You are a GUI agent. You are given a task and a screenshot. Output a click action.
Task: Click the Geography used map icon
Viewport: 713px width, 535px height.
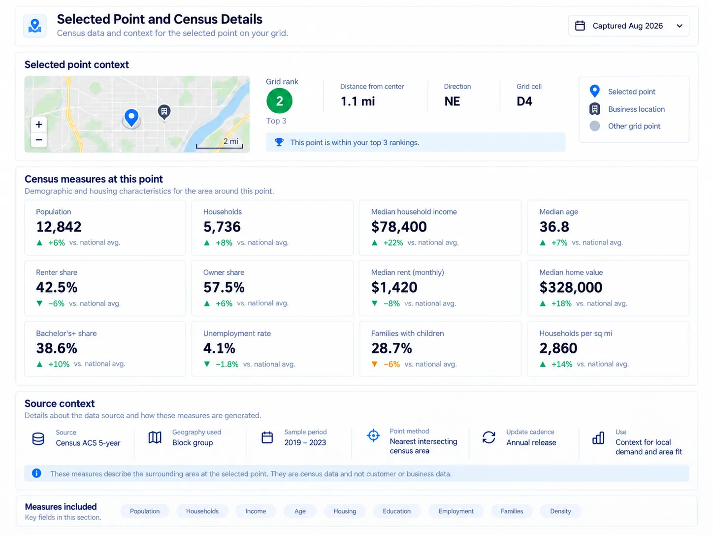[155, 437]
